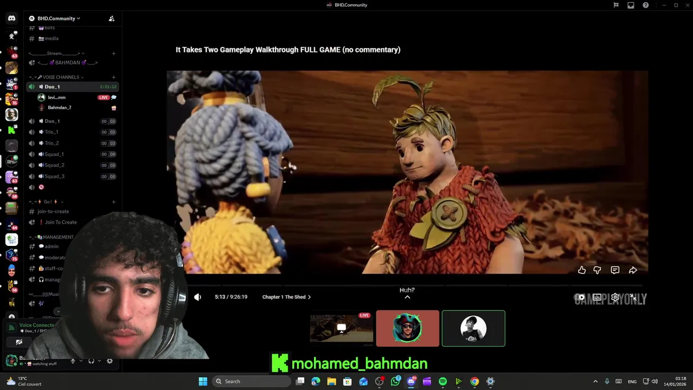Open the Kick server icon in sidebar
Viewport: 693px width, 390px height.
point(11,130)
